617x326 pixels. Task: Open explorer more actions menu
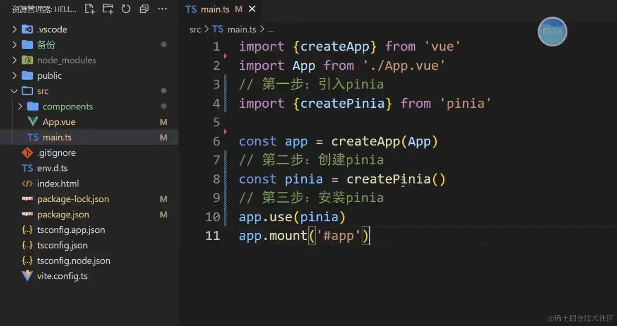coord(163,9)
